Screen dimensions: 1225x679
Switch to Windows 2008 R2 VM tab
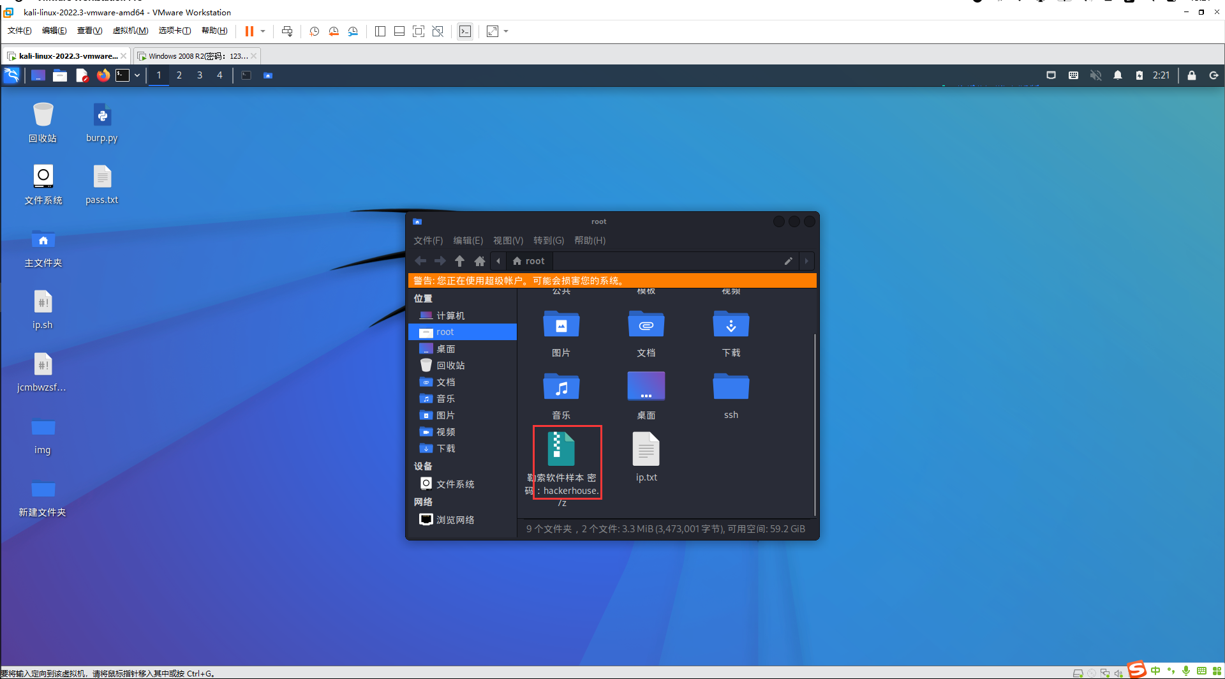tap(197, 56)
